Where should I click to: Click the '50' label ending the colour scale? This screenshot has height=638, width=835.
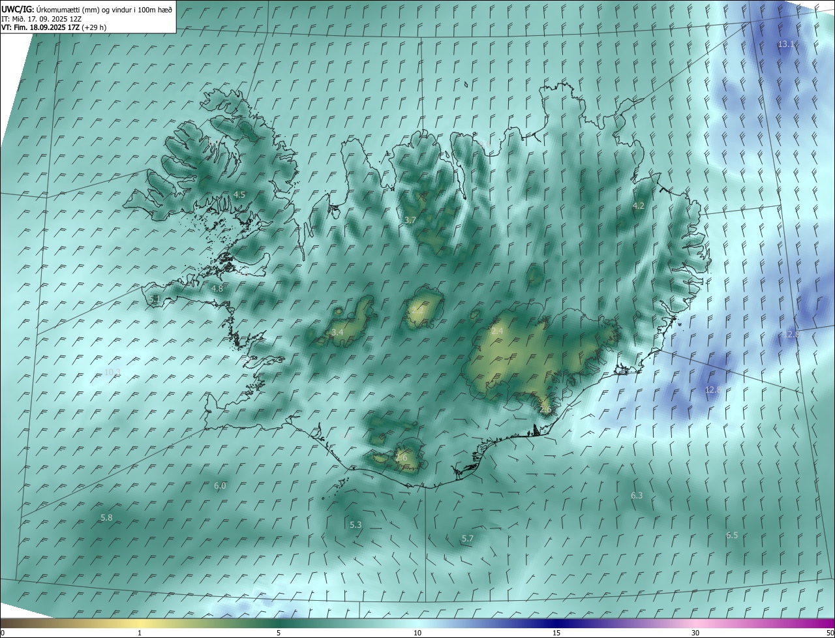pos(830,633)
